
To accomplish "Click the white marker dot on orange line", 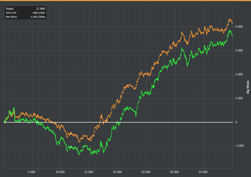I will [71, 134].
